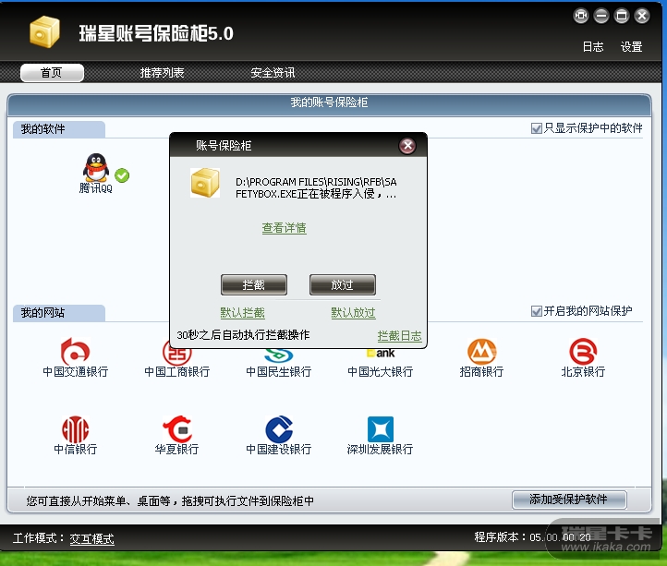Click the 默认放过 link
This screenshot has height=566, width=667.
353,313
